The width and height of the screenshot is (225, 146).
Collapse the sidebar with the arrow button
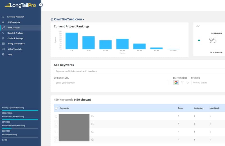click(x=41, y=5)
